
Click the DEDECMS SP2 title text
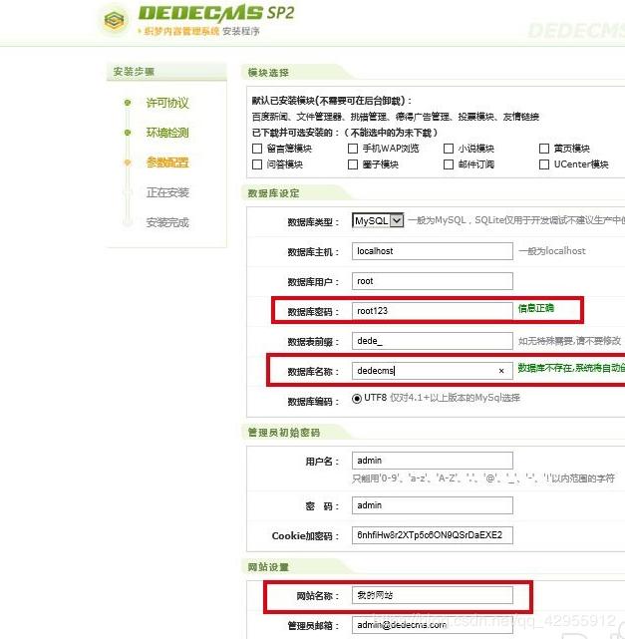pos(216,13)
